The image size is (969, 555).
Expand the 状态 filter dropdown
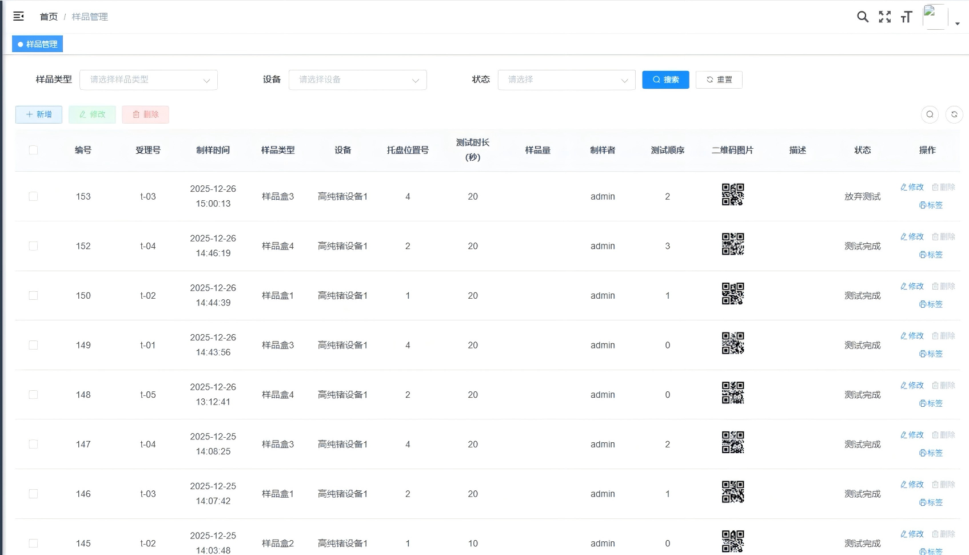[567, 80]
